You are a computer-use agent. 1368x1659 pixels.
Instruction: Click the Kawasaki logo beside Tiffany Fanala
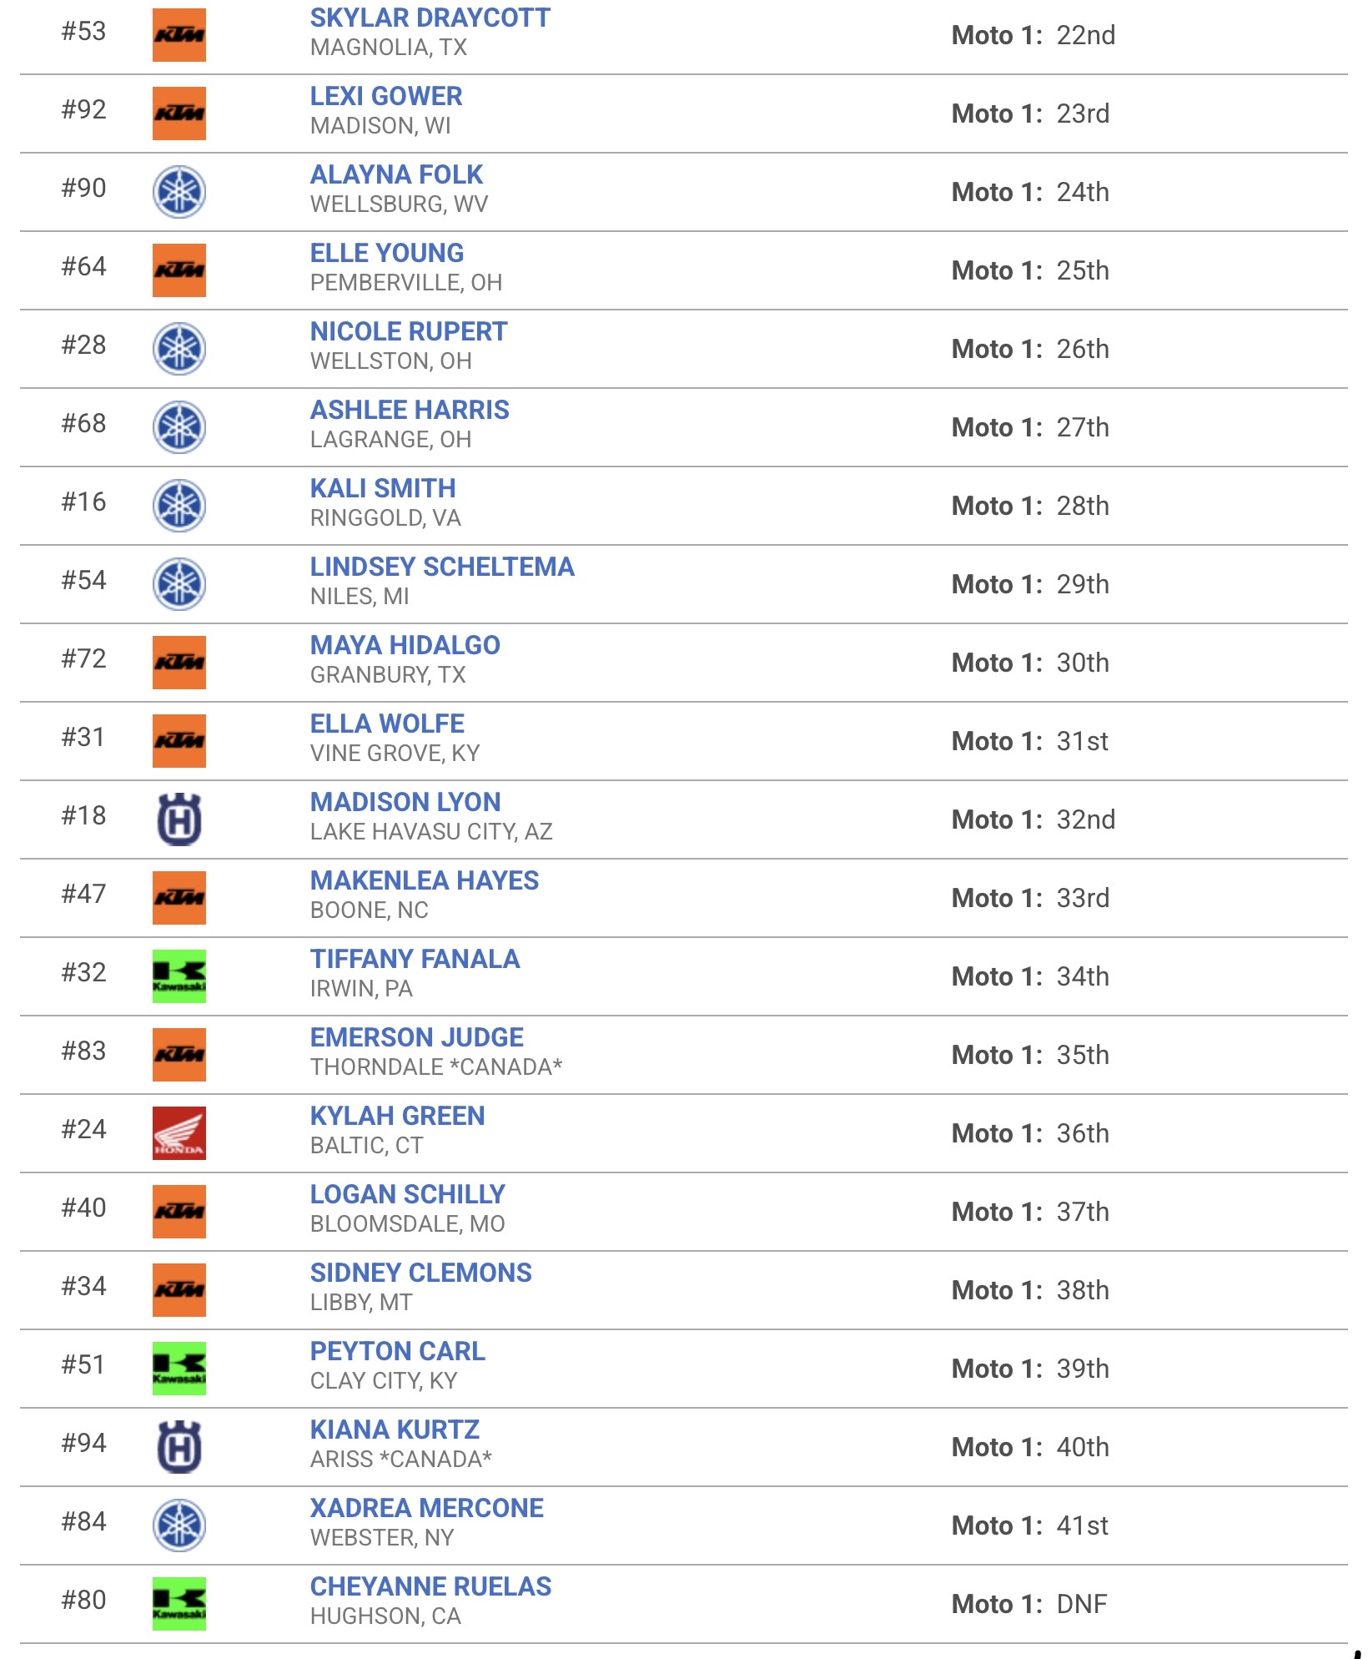(x=179, y=976)
